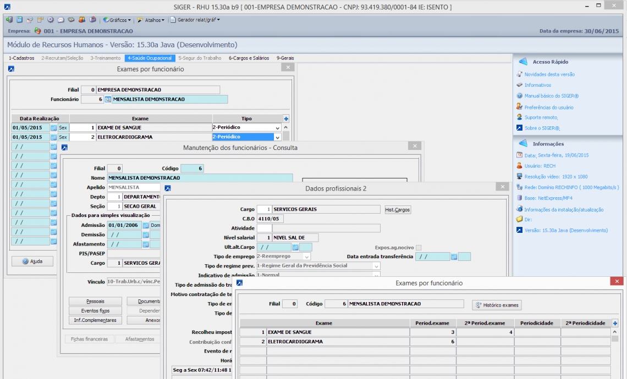Image resolution: width=627 pixels, height=379 pixels.
Task: Click the C.B.O field showing 4110/05
Action: coord(270,219)
